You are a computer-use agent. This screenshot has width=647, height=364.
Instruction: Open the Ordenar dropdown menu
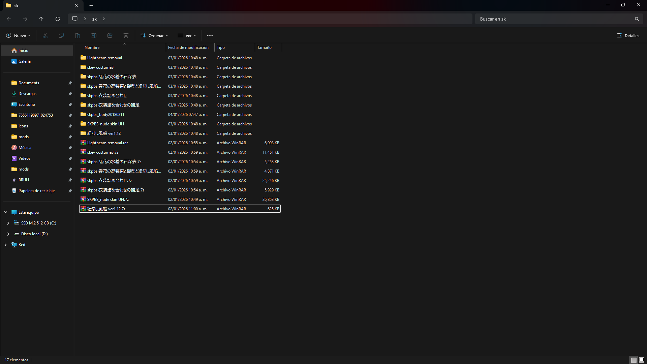(x=154, y=35)
